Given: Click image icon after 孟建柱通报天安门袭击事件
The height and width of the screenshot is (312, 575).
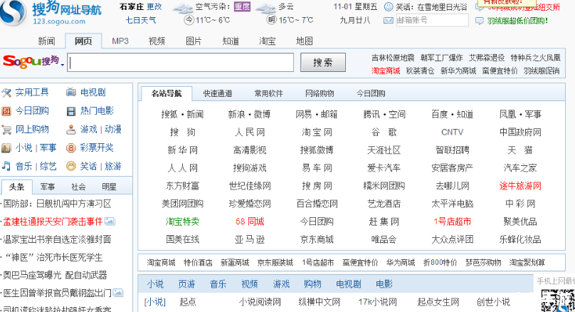Looking at the screenshot, I should pos(110,222).
